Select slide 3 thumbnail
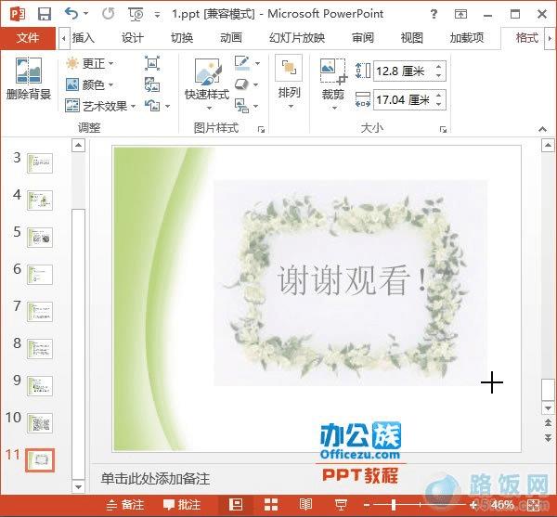 40,163
